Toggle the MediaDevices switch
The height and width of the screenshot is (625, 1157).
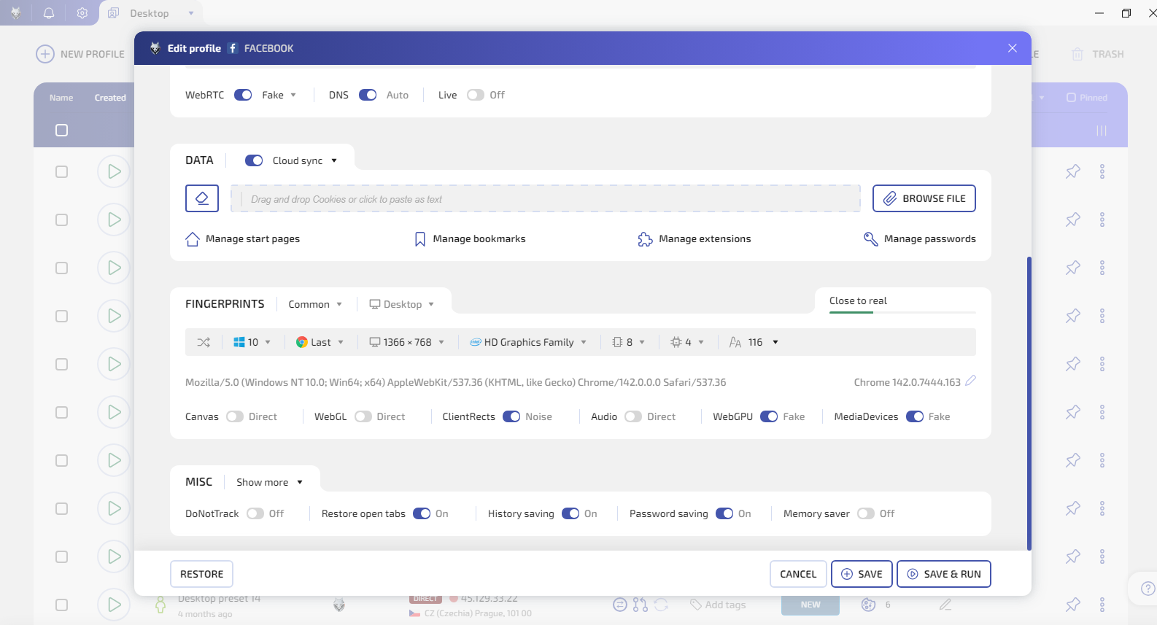click(915, 416)
